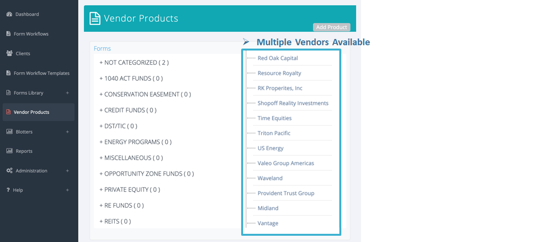Open Form Workflow Templates
This screenshot has height=242, width=543.
[41, 73]
